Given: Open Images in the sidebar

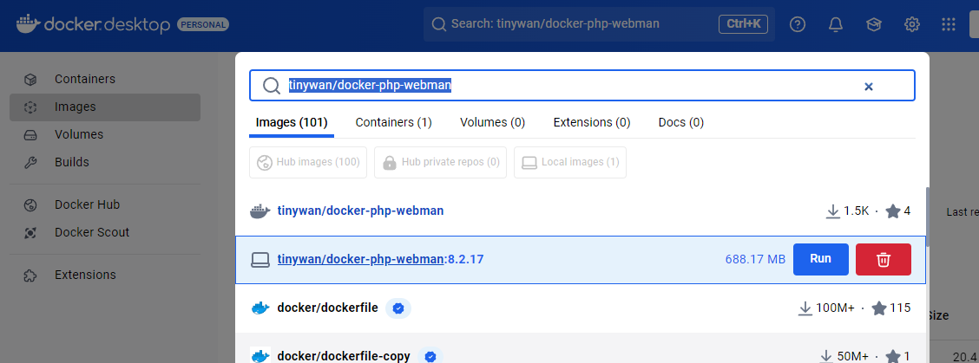Looking at the screenshot, I should click(x=105, y=107).
